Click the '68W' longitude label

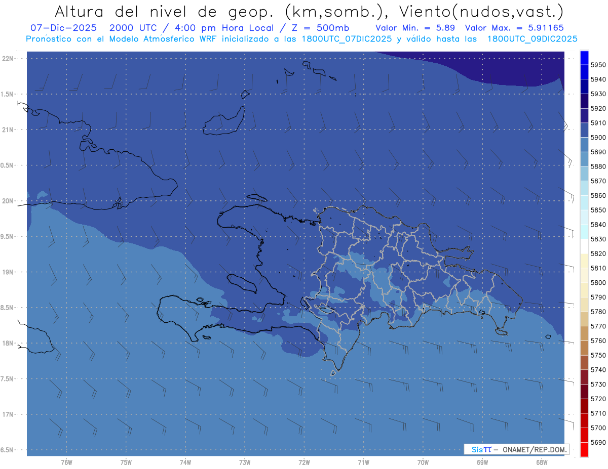point(542,462)
